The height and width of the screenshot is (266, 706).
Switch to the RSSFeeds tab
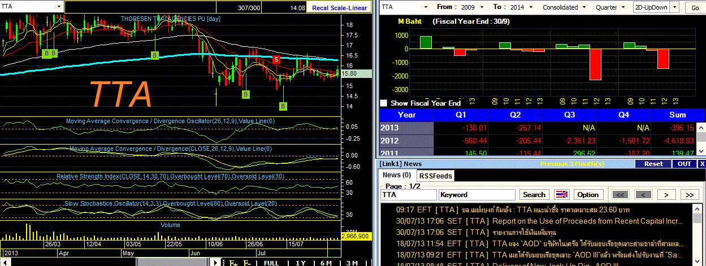pyautogui.click(x=435, y=176)
